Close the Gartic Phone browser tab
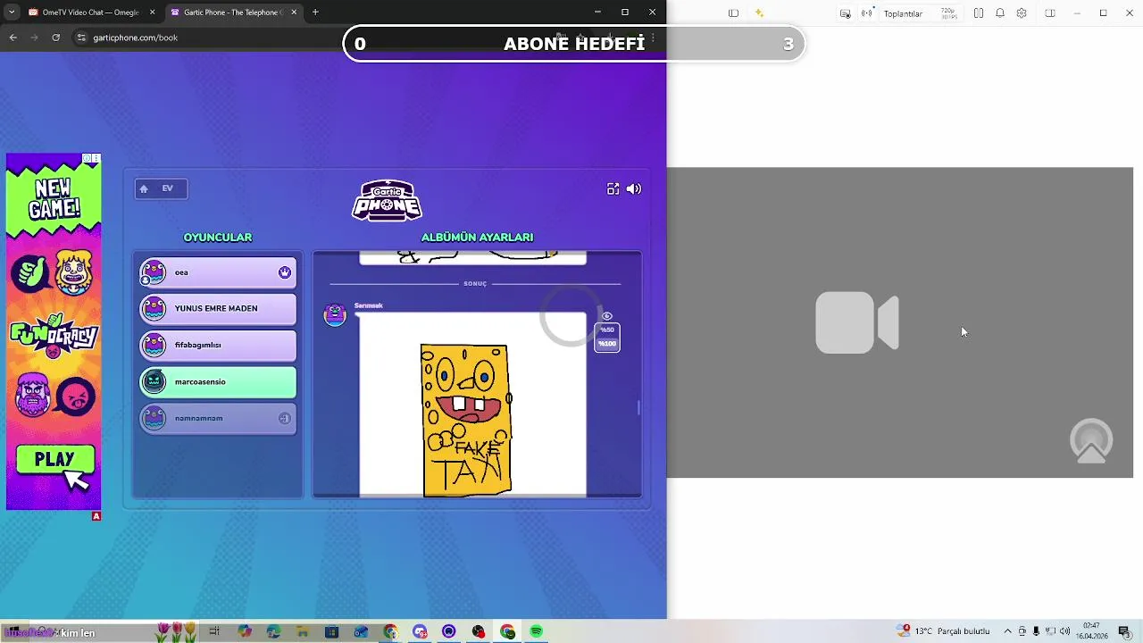The width and height of the screenshot is (1143, 643). point(294,13)
